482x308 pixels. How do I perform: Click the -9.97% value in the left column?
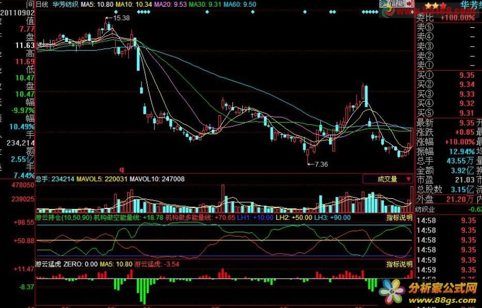pos(22,110)
